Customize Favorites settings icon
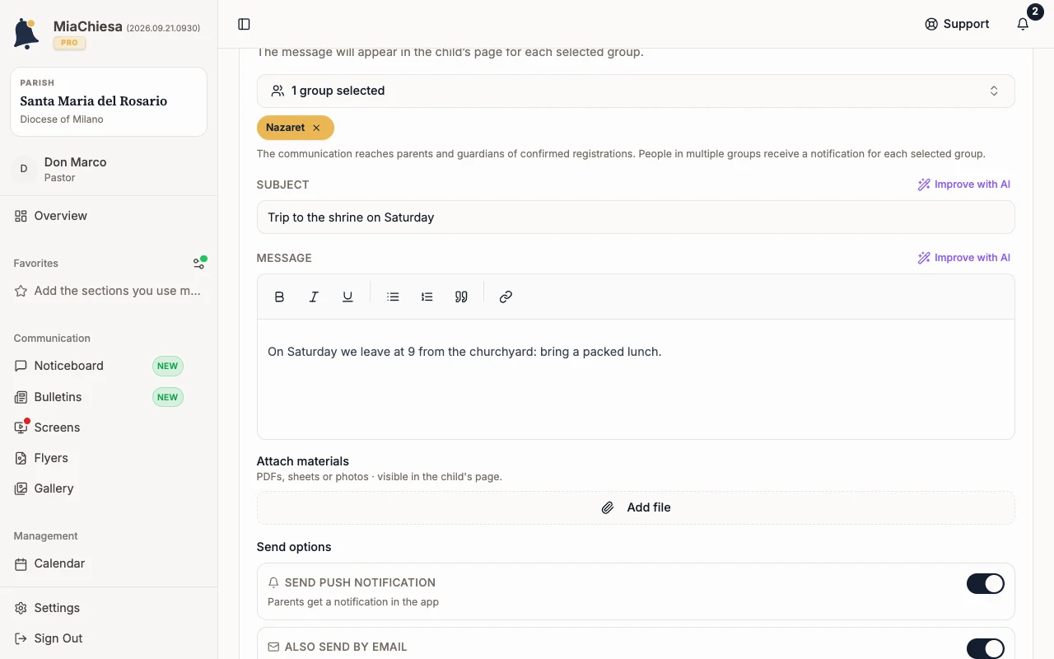 click(199, 263)
